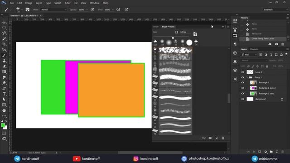290x163 pixels.
Task: Add a layer mask at Layers bottom
Action: point(260,152)
